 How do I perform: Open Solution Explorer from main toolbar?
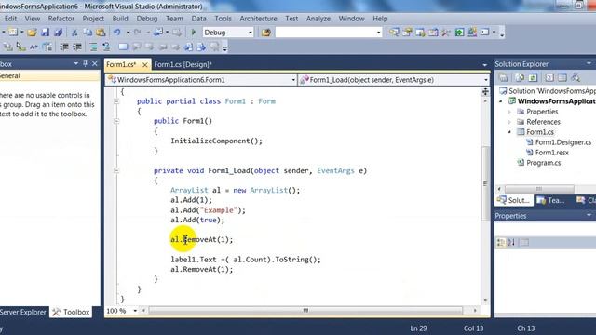394,33
